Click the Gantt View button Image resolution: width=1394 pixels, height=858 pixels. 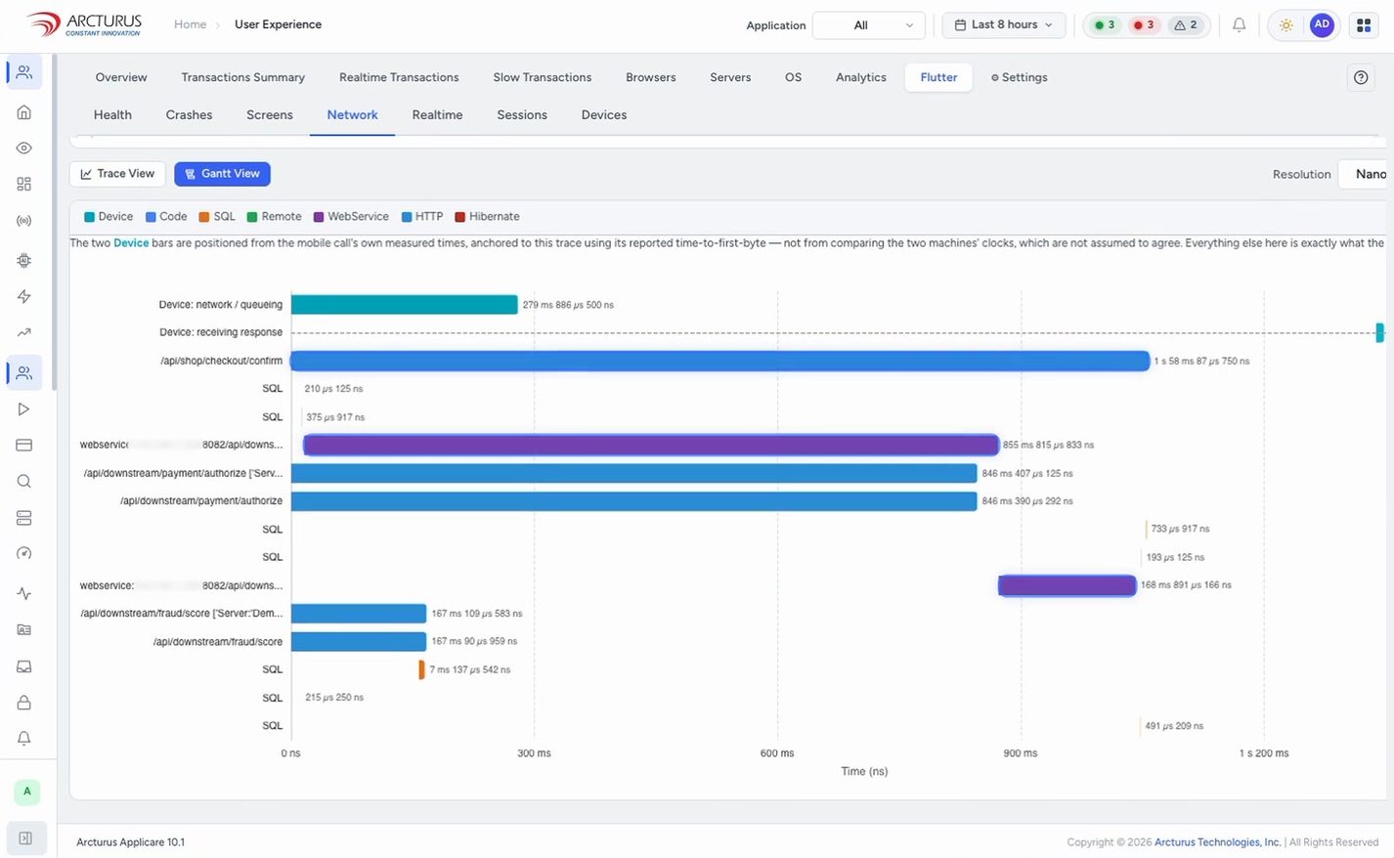click(222, 174)
